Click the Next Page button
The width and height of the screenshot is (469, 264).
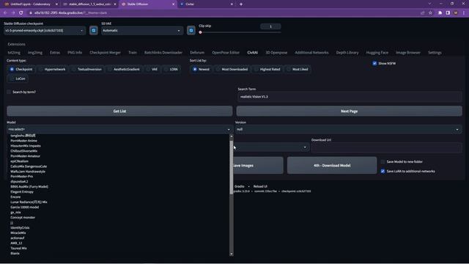click(349, 111)
